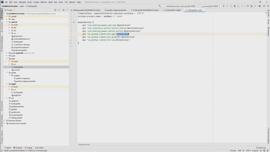The width and height of the screenshot is (270, 152).
Task: Open samsung SM-G9500 device dropdown
Action: pyautogui.click(x=211, y=6)
